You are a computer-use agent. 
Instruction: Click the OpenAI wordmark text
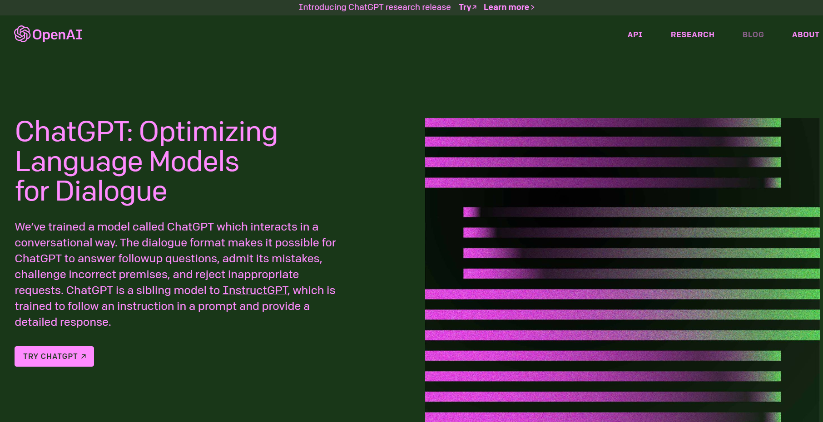coord(57,34)
